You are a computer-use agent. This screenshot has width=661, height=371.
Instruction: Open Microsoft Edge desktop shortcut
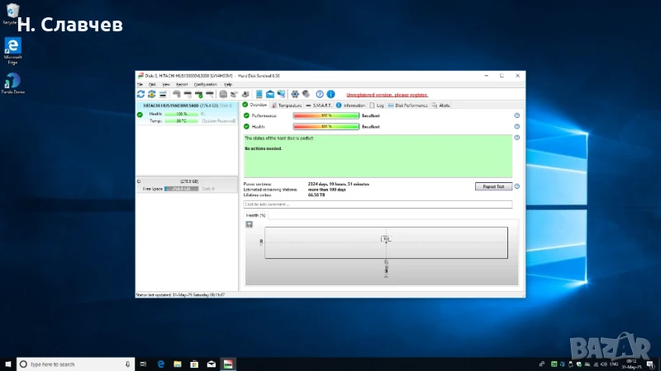(x=12, y=48)
